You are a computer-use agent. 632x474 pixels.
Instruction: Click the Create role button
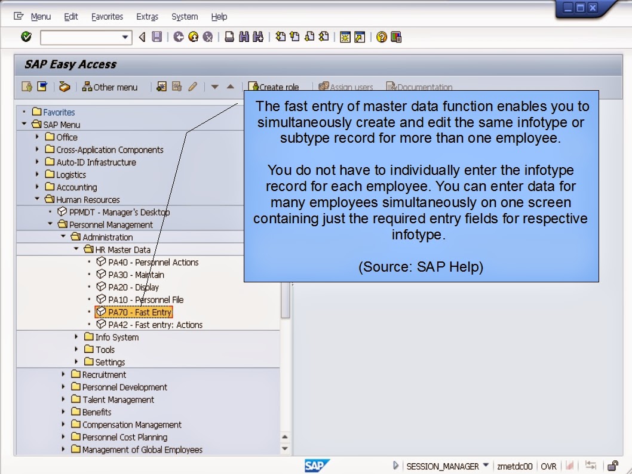pos(275,87)
